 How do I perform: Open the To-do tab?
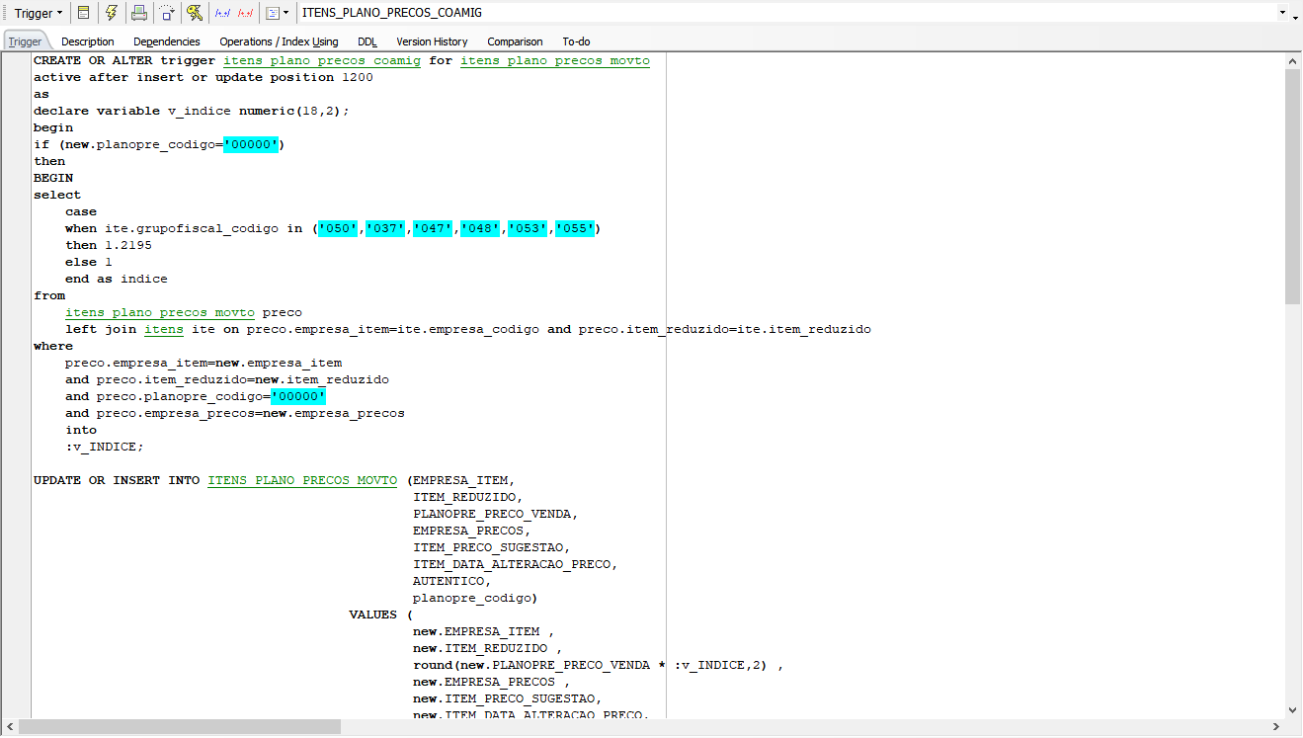[x=576, y=41]
